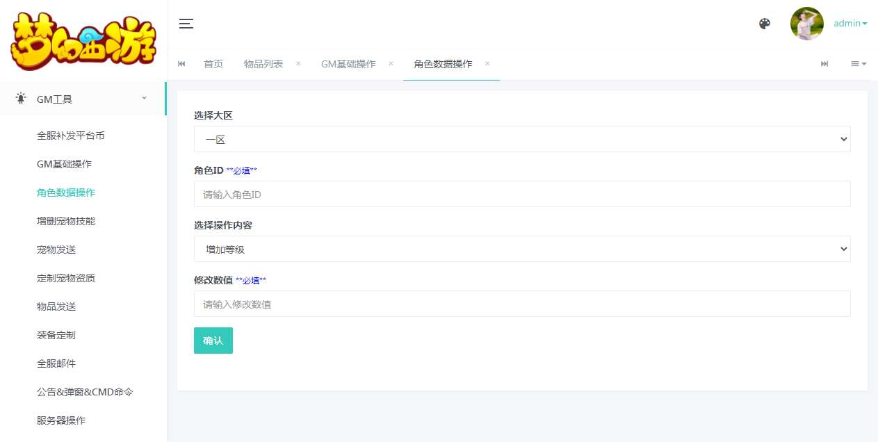Open the admin user dropdown menu

(850, 24)
